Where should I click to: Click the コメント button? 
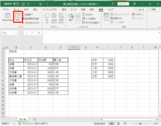coord(140,10)
